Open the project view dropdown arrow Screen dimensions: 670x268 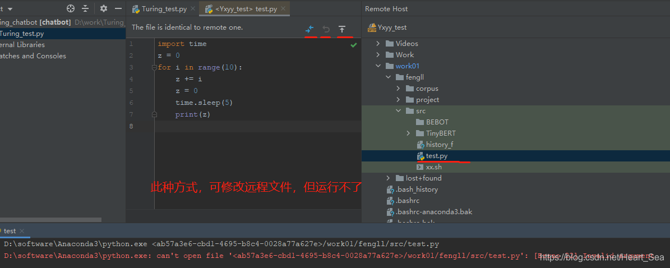click(x=10, y=9)
